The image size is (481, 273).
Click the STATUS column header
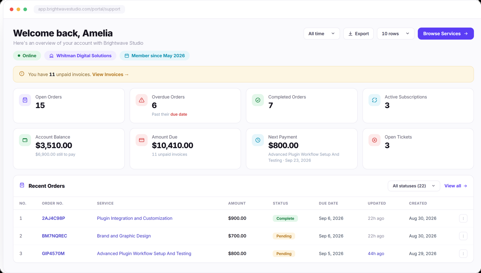tap(280, 203)
